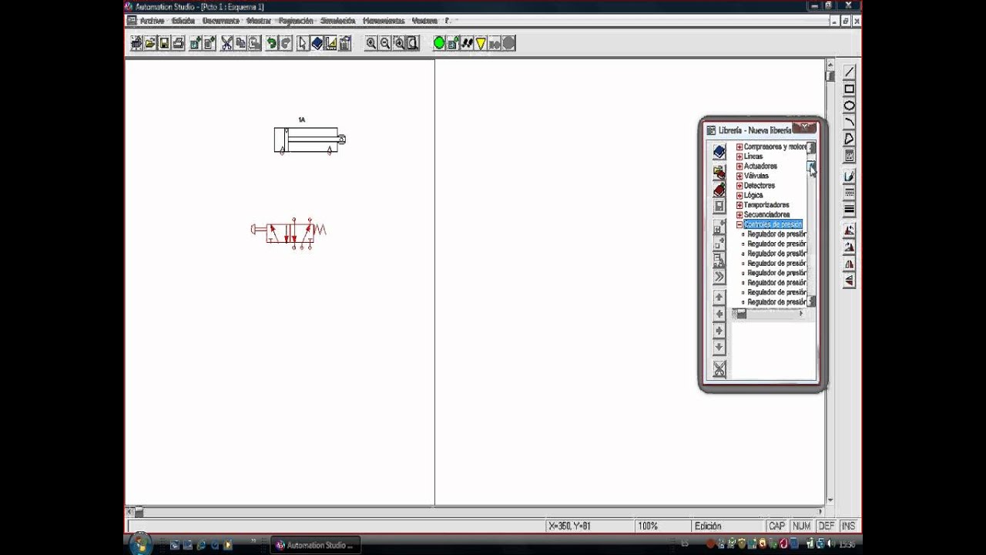Image resolution: width=986 pixels, height=555 pixels.
Task: Click the yellow triangle simulation icon
Action: [480, 43]
